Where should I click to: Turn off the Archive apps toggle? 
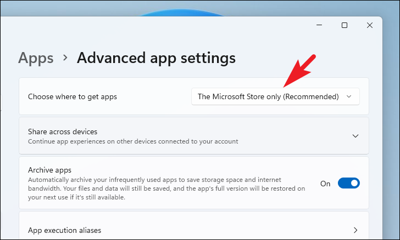pyautogui.click(x=348, y=183)
